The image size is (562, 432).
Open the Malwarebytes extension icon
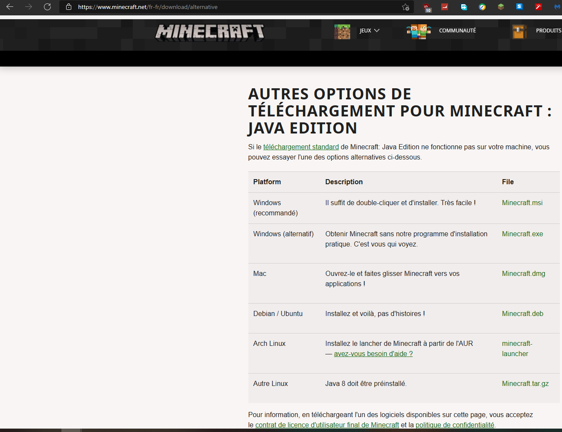click(557, 7)
